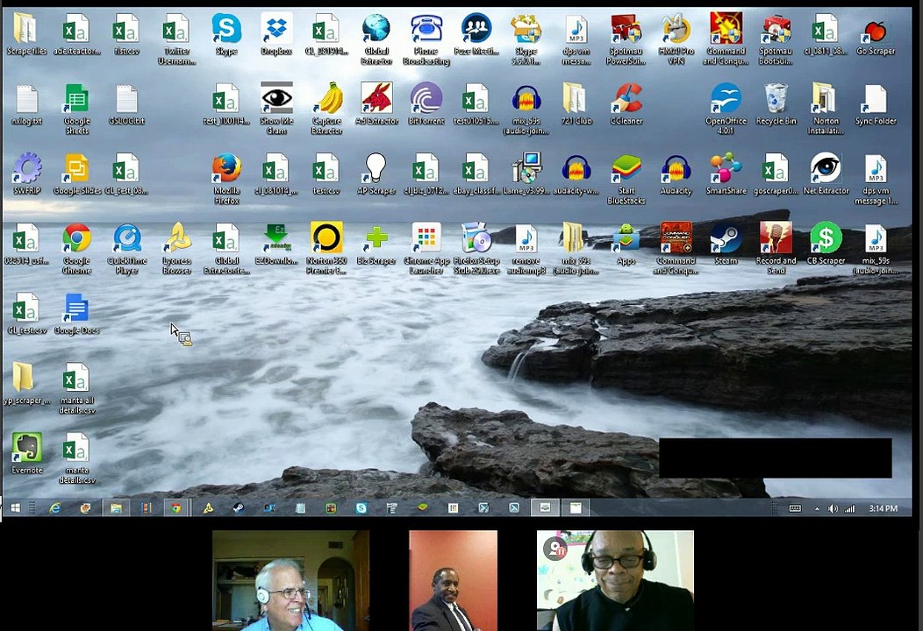The image size is (923, 631).
Task: Open the Recycle Bin
Action: [x=776, y=100]
